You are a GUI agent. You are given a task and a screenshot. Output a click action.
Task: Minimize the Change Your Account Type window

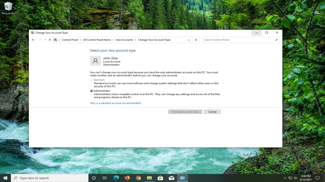256,33
